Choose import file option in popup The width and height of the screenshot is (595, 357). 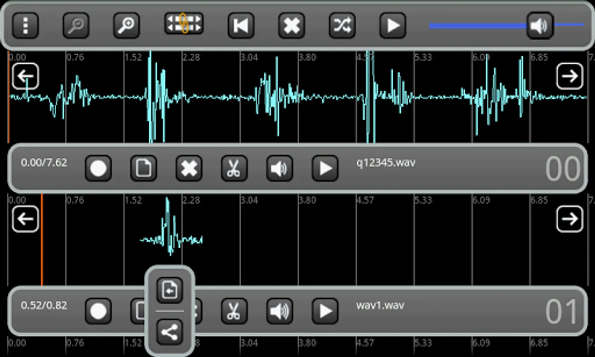170,290
